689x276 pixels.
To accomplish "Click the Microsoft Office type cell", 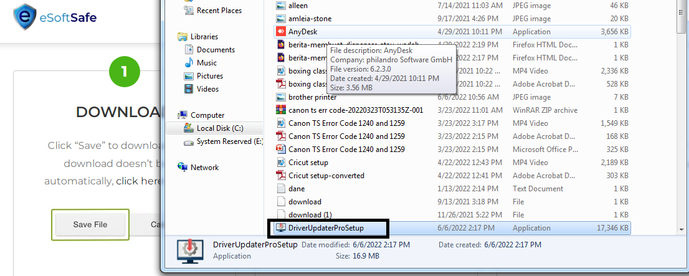I will (545, 150).
